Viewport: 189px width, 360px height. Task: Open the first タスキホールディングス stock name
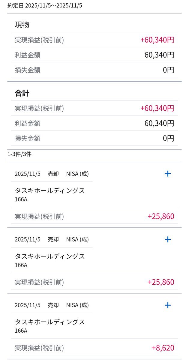pos(50,190)
